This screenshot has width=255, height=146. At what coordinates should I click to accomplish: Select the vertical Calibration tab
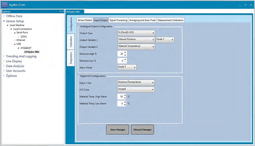tap(71, 42)
